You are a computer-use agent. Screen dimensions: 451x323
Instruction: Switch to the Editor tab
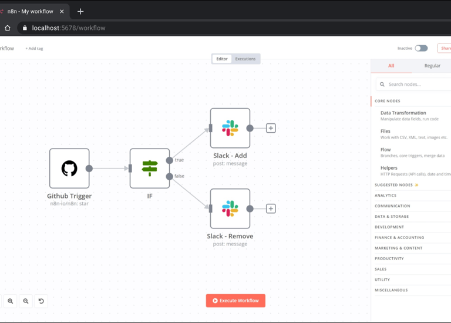[222, 59]
